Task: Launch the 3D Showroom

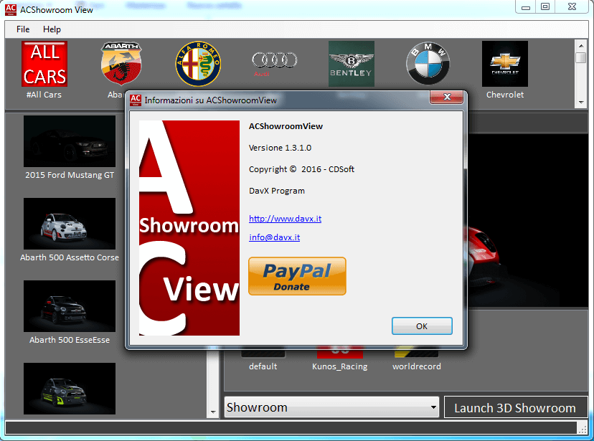Action: (515, 408)
